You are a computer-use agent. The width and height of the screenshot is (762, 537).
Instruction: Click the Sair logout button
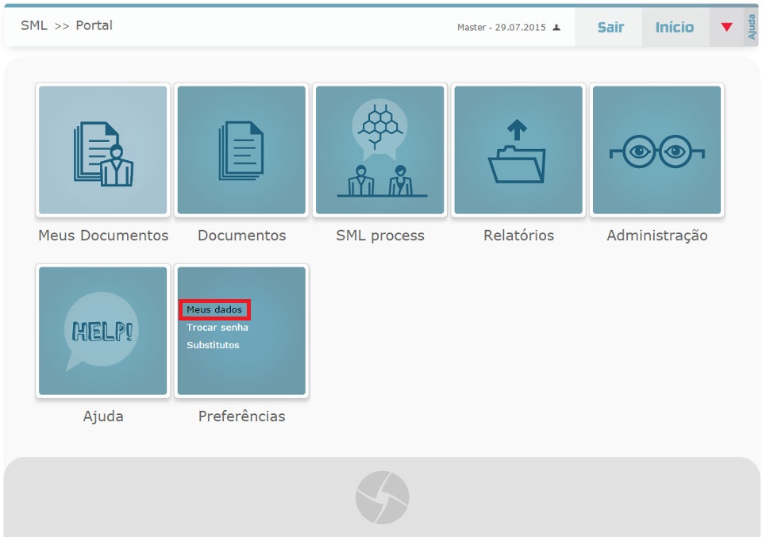(x=610, y=28)
